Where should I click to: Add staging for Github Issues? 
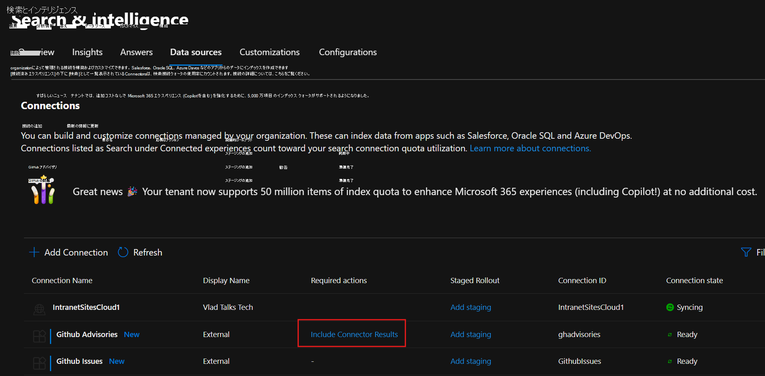pyautogui.click(x=471, y=361)
